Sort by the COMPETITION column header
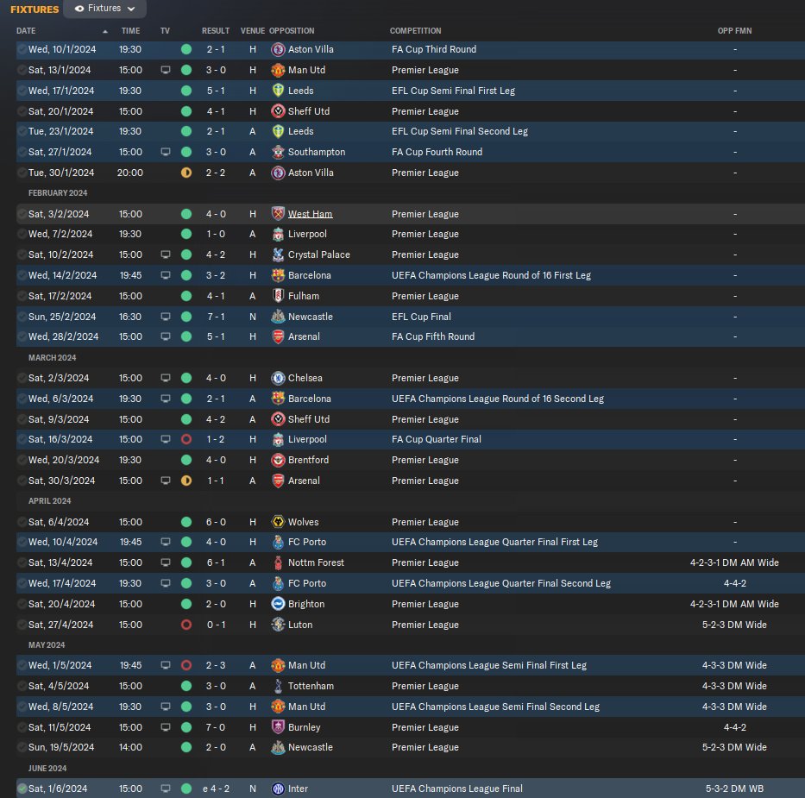This screenshot has height=798, width=805. click(415, 31)
